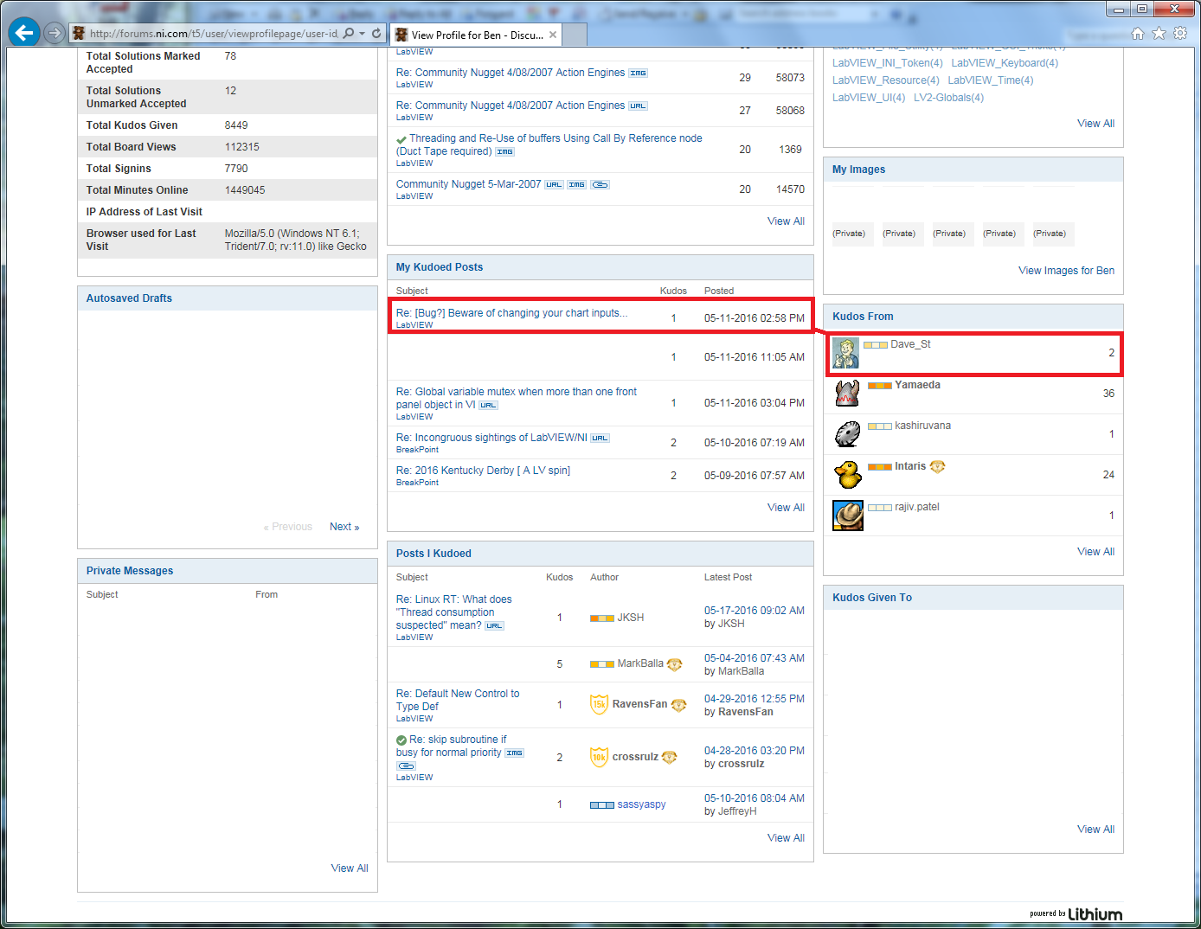Open the LabVIEW_Keyboard(4) tag link
The height and width of the screenshot is (929, 1201).
[x=1005, y=63]
